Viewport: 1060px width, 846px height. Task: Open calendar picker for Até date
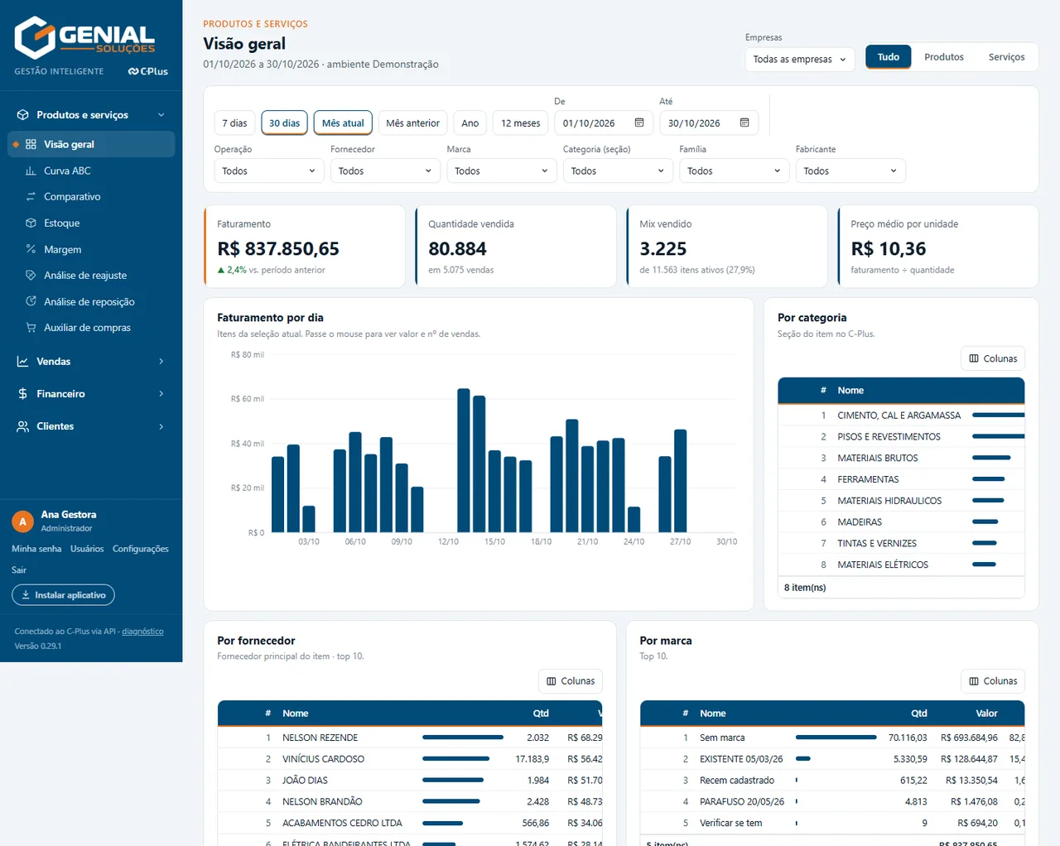click(x=744, y=123)
